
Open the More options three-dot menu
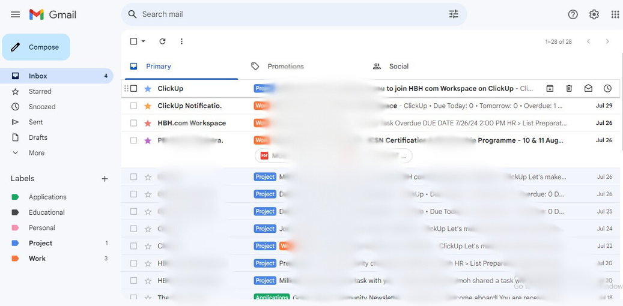[x=181, y=41]
